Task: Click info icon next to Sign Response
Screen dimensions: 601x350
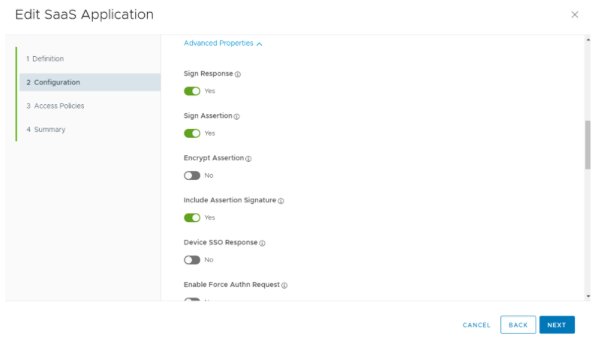Action: (x=238, y=75)
